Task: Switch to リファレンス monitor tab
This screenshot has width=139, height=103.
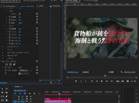Action: tap(91, 1)
